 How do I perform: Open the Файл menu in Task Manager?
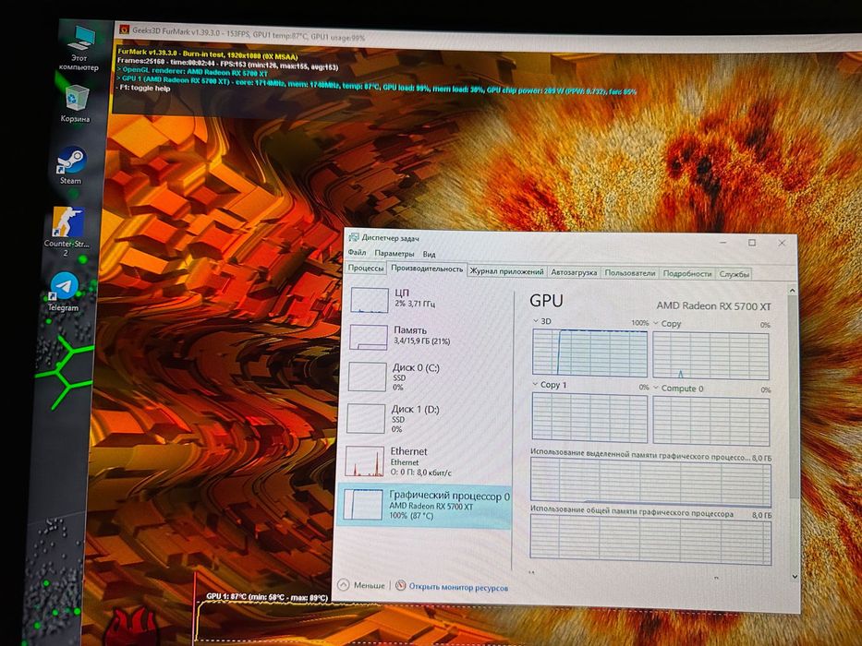click(357, 253)
